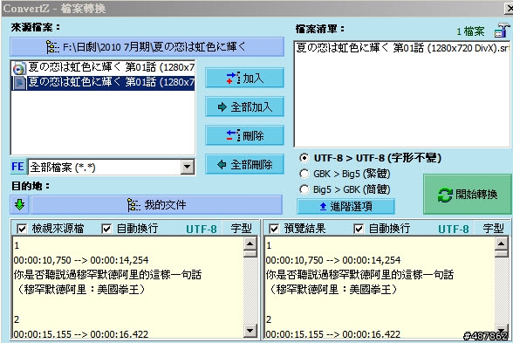Select the video file row in source list

click(103, 68)
